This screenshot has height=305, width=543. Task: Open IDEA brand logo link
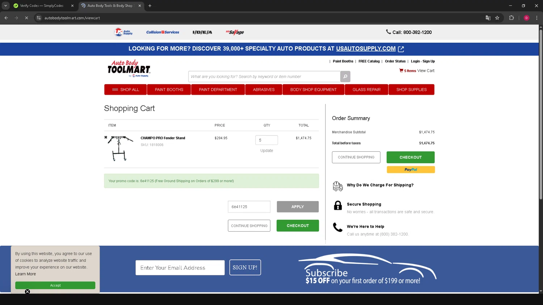[202, 32]
